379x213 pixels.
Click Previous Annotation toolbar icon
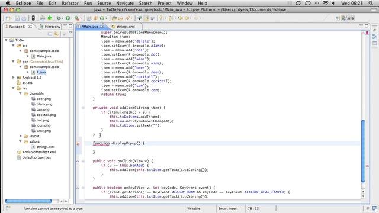(170, 18)
